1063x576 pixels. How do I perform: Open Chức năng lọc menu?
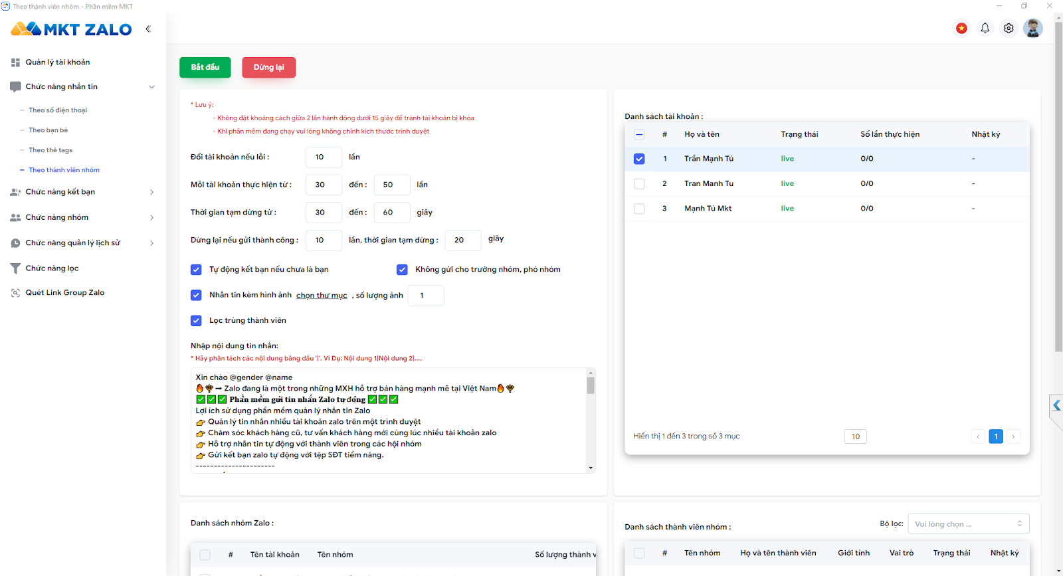click(x=52, y=268)
